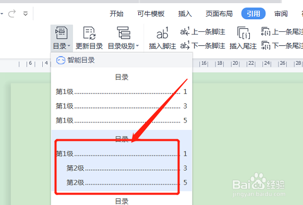
Task: Switch to the 页面布局 tab
Action: coord(219,14)
